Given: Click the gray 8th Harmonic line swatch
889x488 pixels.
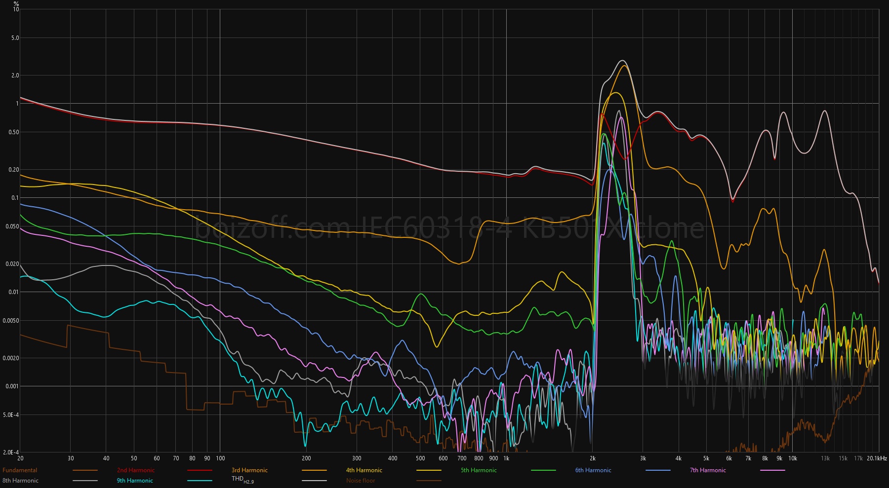Looking at the screenshot, I should [x=85, y=481].
